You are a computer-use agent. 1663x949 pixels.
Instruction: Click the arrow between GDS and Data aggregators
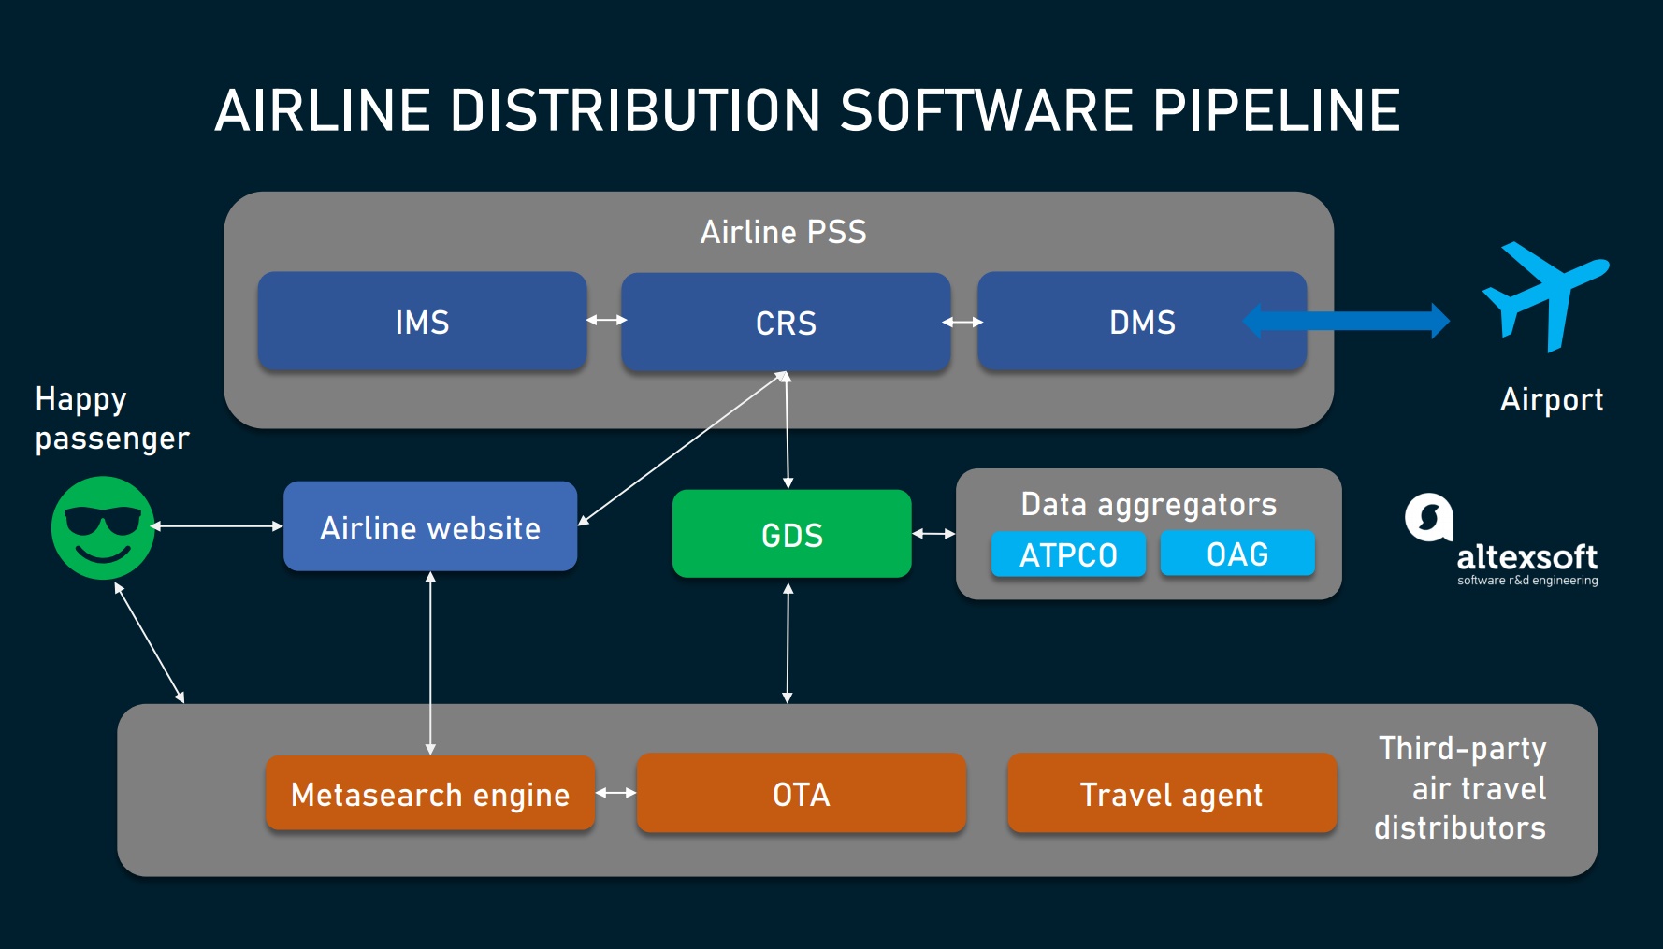point(933,534)
